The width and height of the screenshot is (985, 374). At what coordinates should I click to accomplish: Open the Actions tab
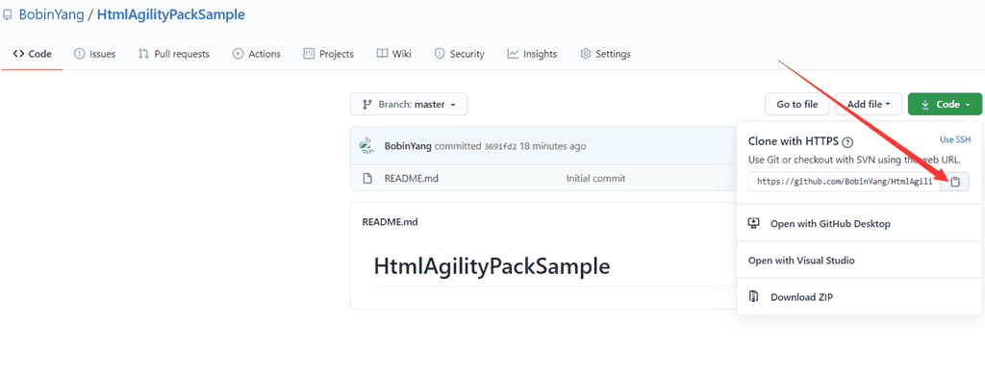click(256, 54)
